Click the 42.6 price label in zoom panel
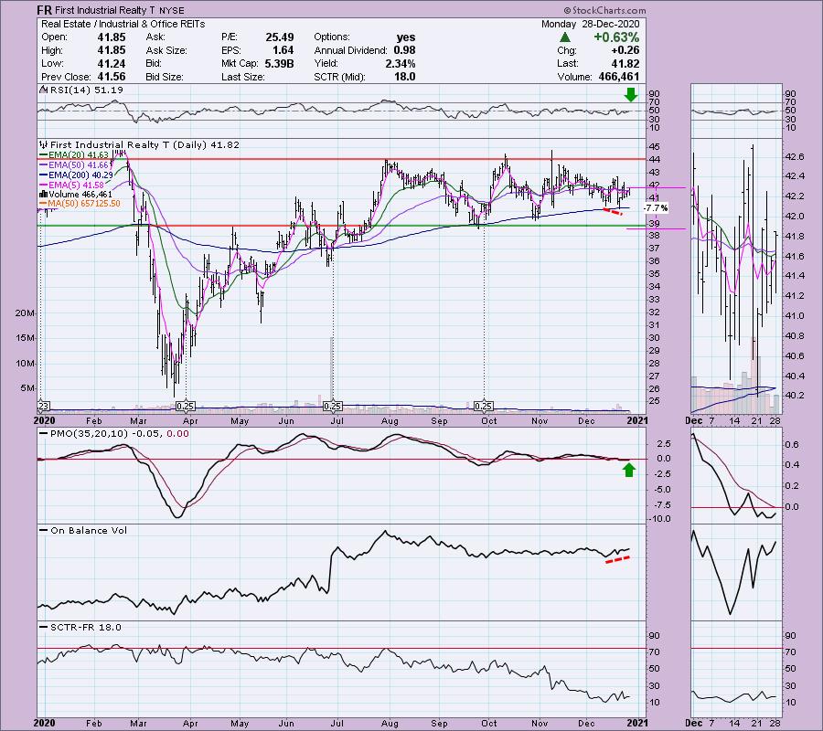The height and width of the screenshot is (731, 823). 795,157
